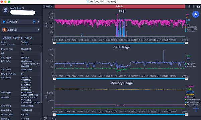
Task: Click the blue diamond icon beside RMX2202
Action: 4,22
